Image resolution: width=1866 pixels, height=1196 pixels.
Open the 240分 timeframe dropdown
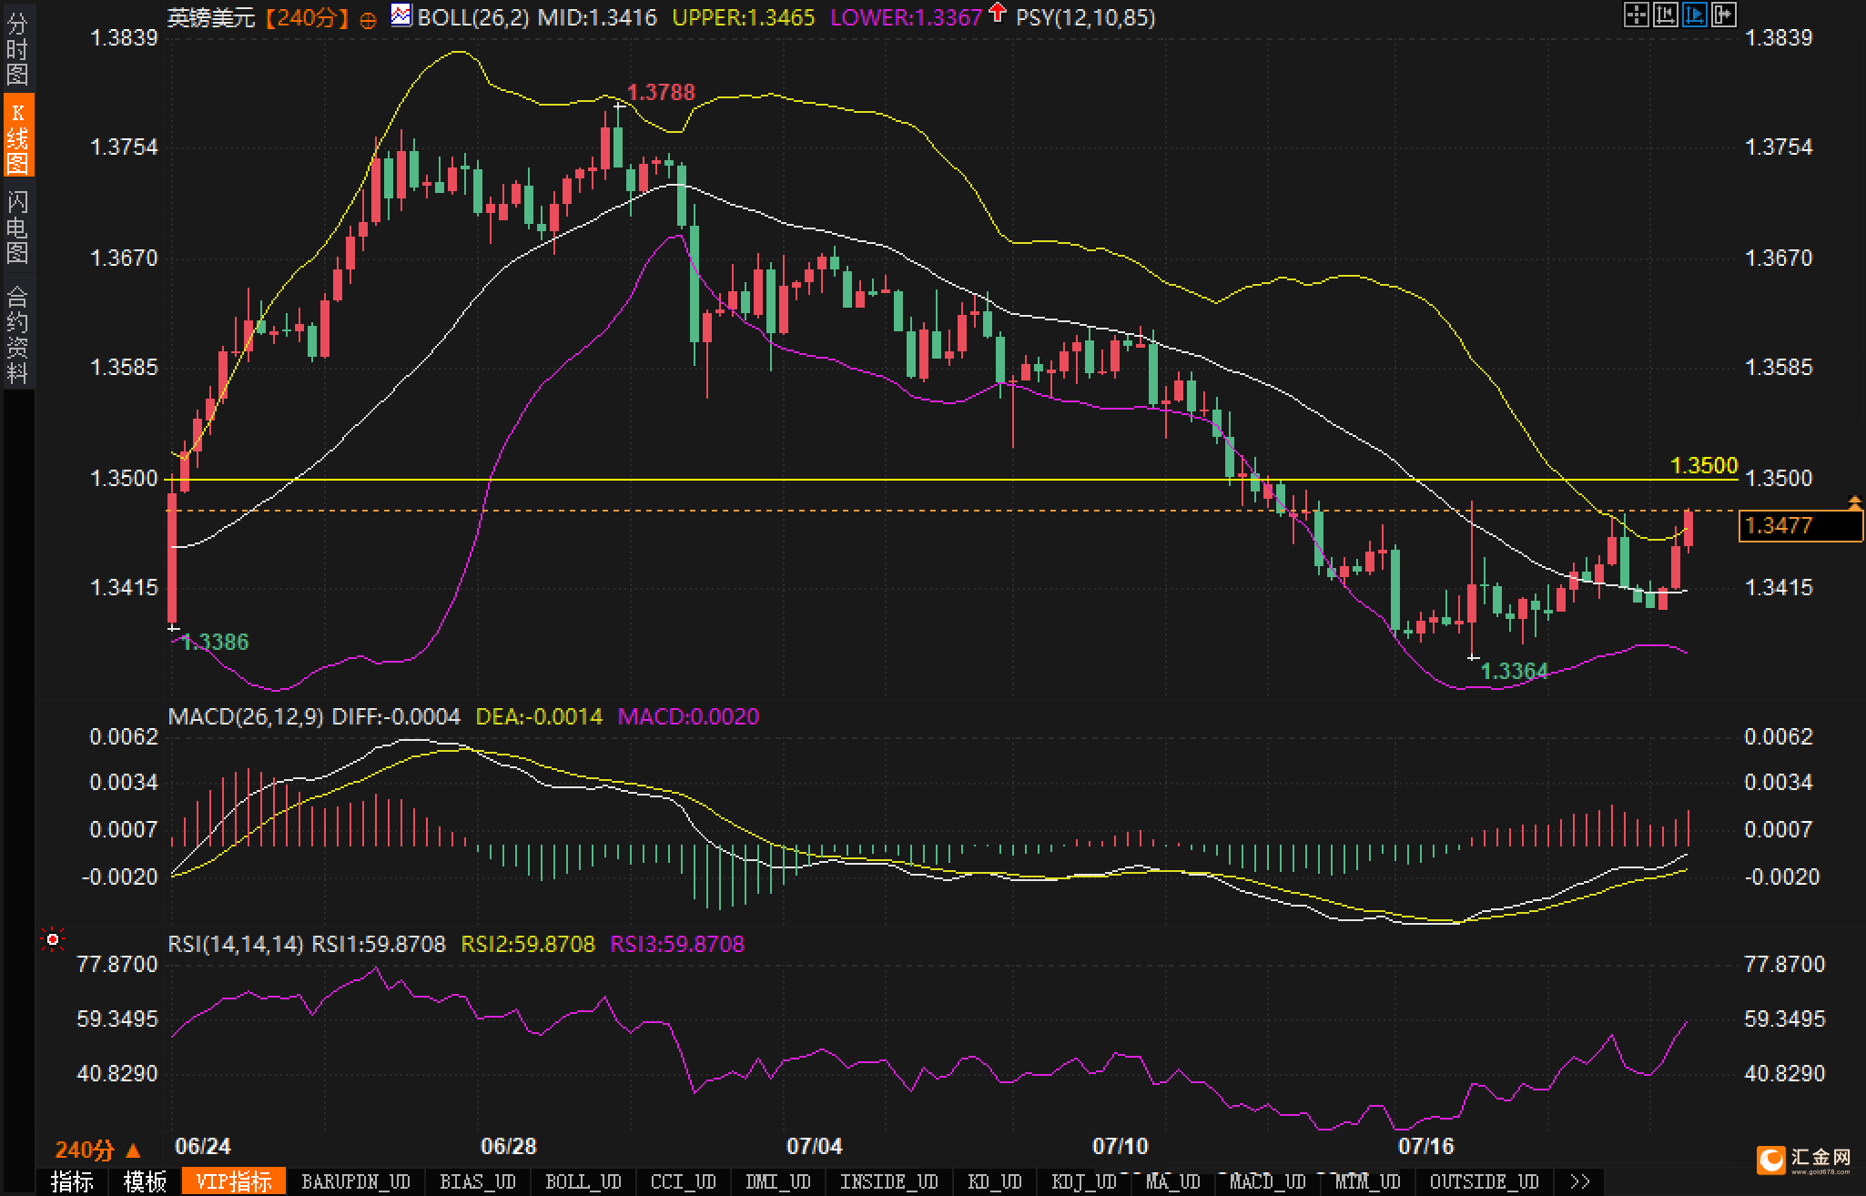[x=98, y=1150]
